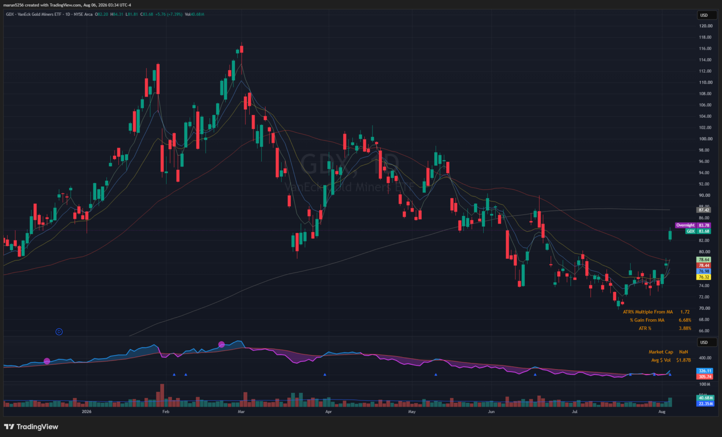
Task: Click the May label on the time axis
Action: click(x=412, y=412)
